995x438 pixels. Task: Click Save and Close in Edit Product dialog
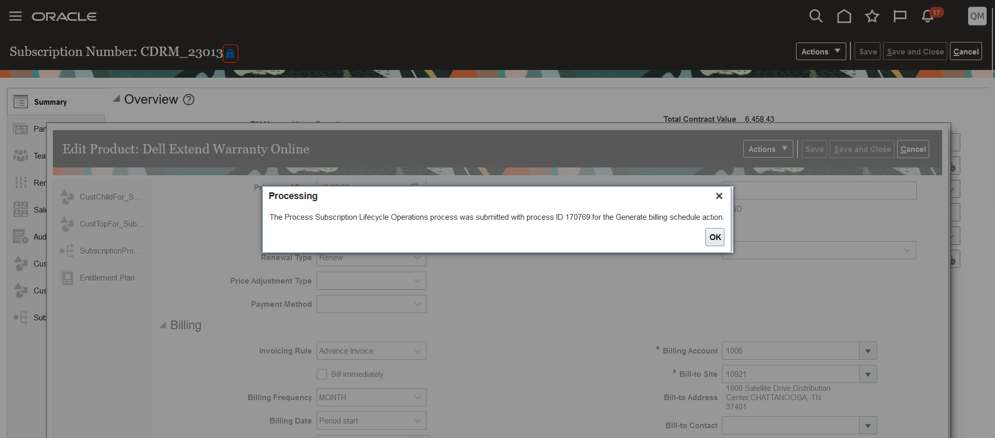click(862, 149)
